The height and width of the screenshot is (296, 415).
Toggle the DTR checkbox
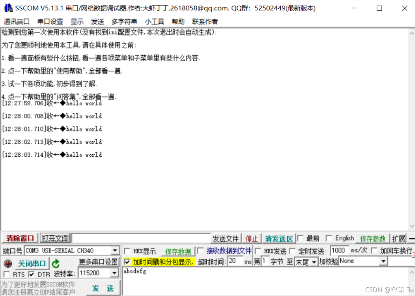click(31, 274)
